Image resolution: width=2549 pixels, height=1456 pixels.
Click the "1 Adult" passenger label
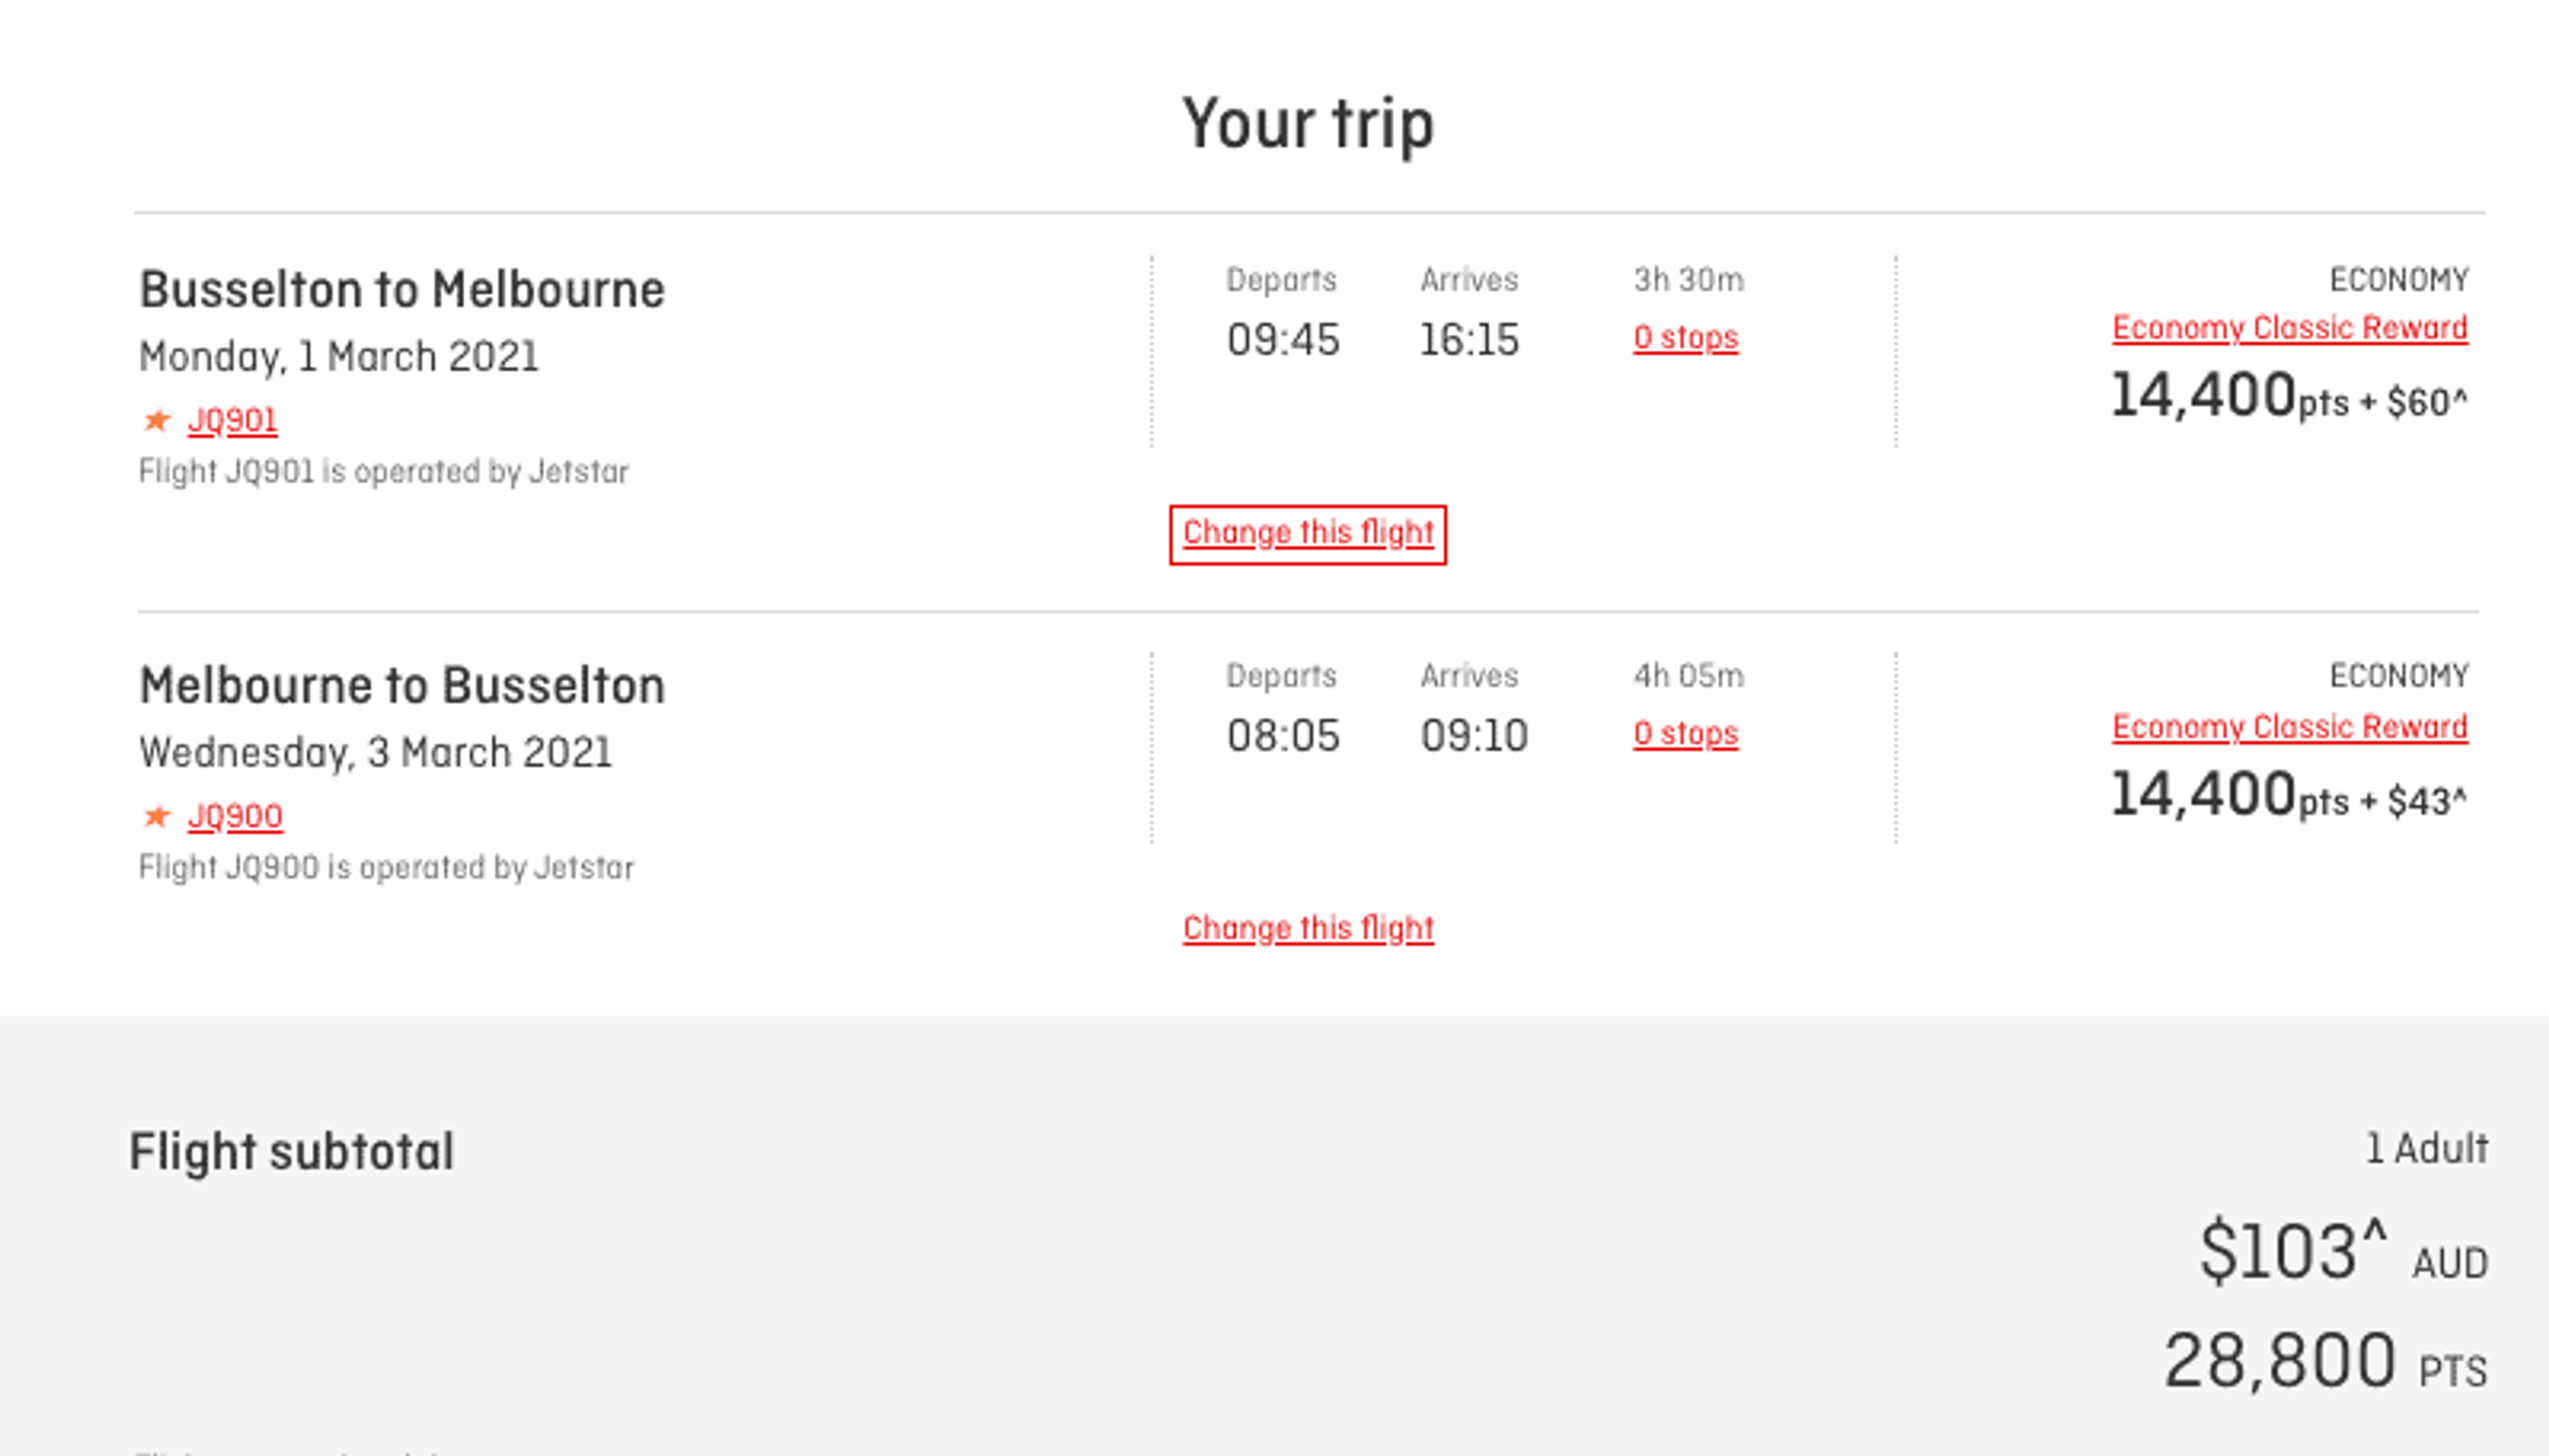[x=2426, y=1148]
